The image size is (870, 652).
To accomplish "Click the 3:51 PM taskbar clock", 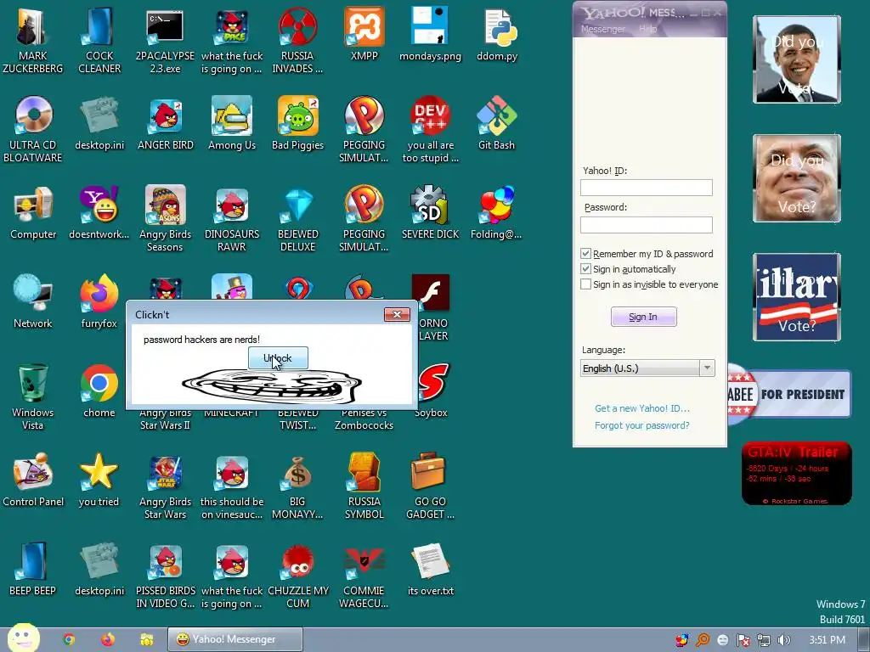I will (x=828, y=640).
